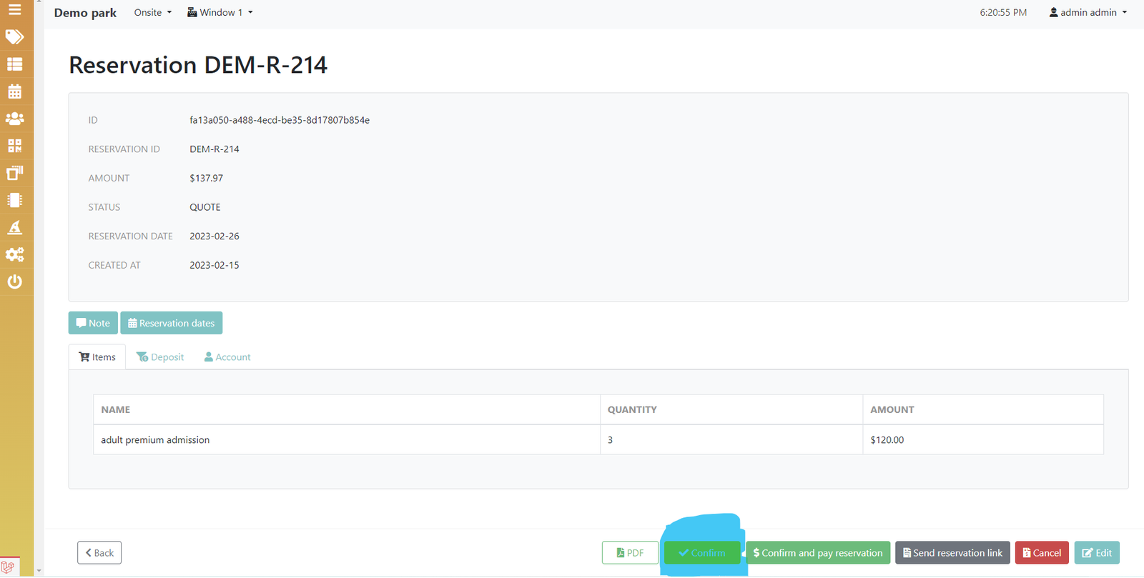Open the calendar icon in the sidebar

point(14,91)
